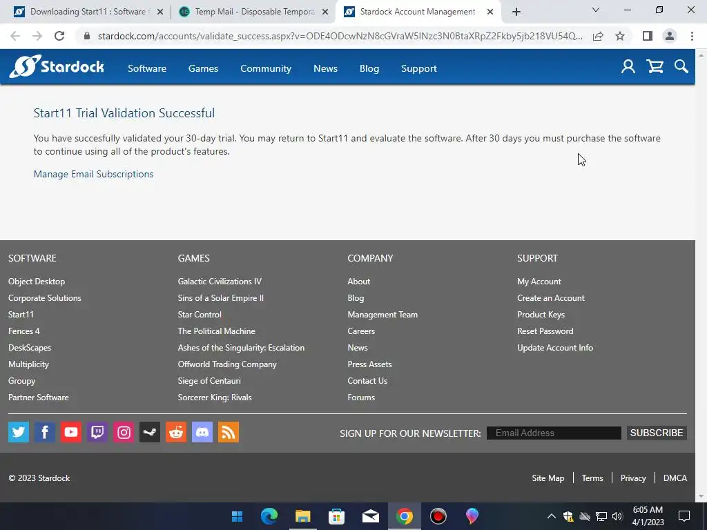Image resolution: width=707 pixels, height=530 pixels.
Task: Open the volume speaker tray icon
Action: point(617,516)
